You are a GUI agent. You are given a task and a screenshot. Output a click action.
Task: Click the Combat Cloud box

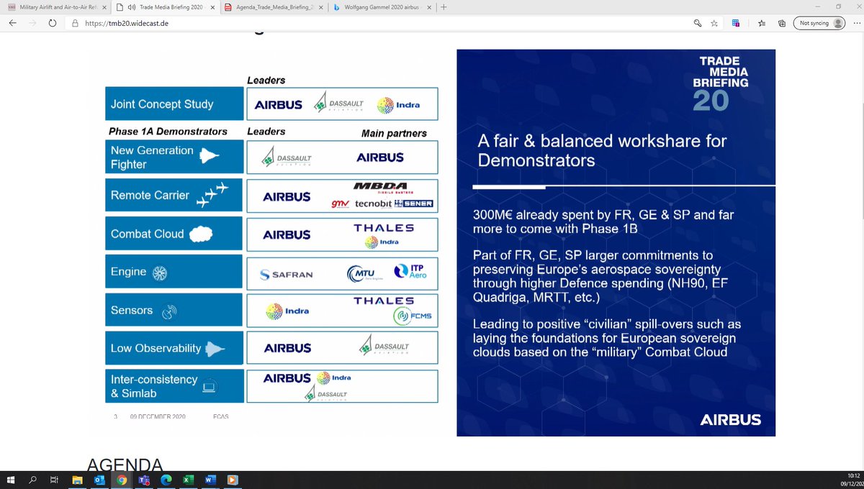pyautogui.click(x=174, y=234)
